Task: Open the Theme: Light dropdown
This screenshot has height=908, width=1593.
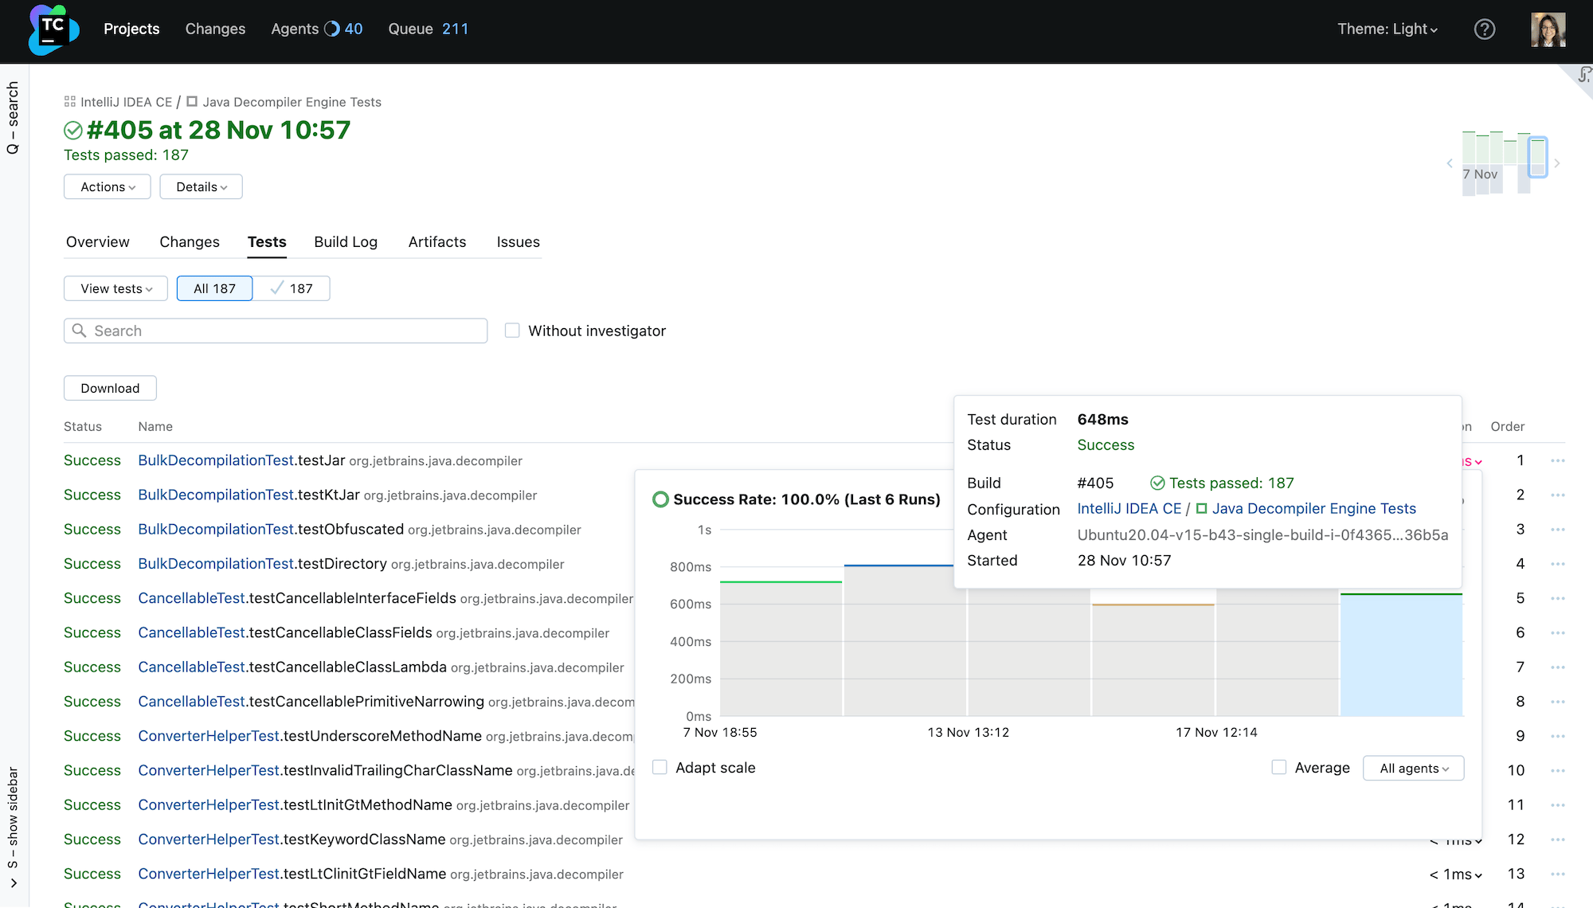Action: [1388, 29]
